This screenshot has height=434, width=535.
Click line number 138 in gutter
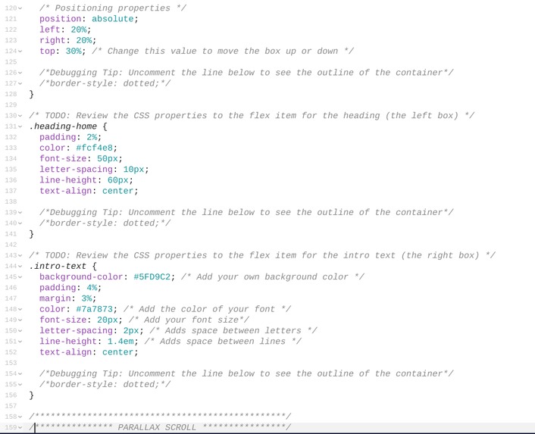pyautogui.click(x=11, y=201)
